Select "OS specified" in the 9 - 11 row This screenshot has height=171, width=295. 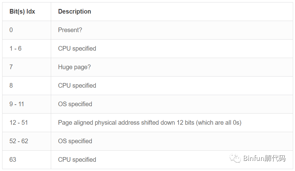point(75,104)
